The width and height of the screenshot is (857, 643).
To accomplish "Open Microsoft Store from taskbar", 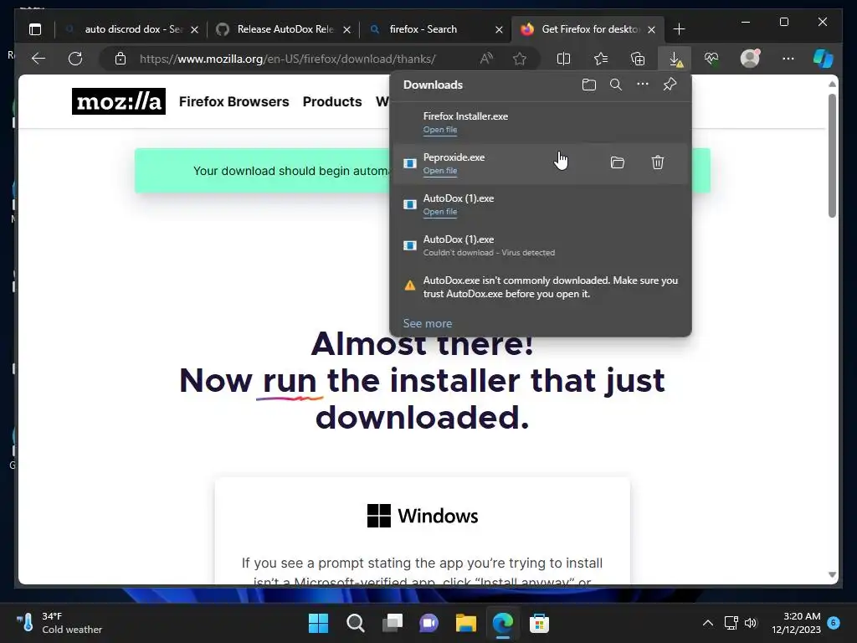I will pos(539,623).
